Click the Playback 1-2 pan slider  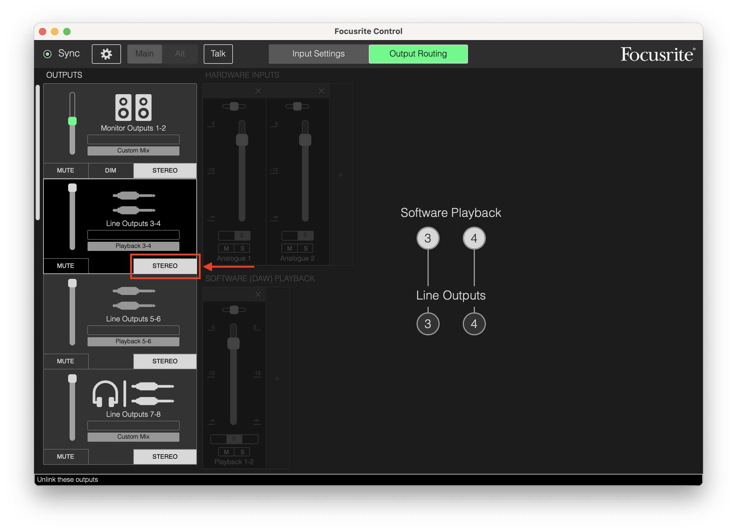(x=234, y=310)
